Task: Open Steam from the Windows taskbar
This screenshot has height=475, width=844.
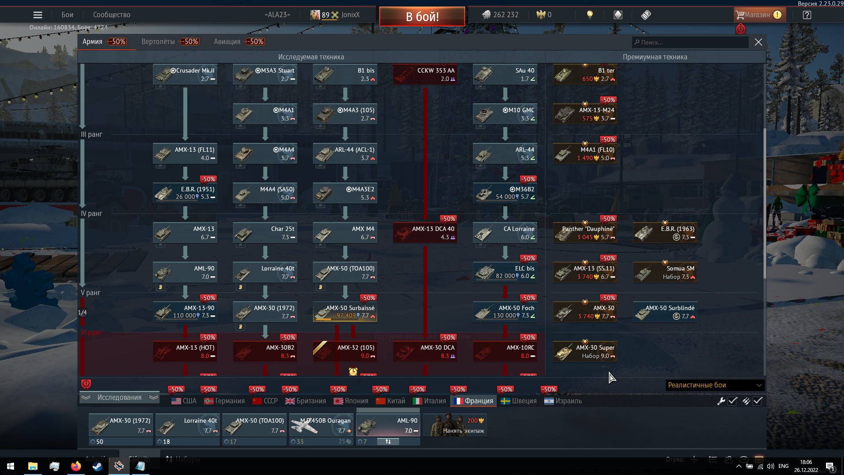Action: 97,466
